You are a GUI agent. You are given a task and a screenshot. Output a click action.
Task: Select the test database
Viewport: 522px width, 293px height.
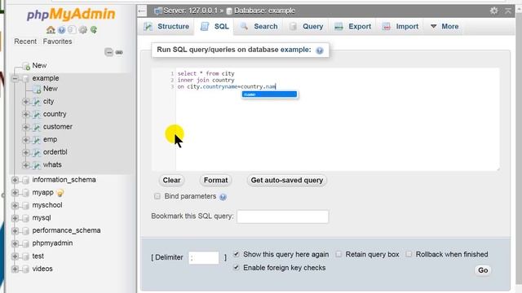click(x=38, y=256)
